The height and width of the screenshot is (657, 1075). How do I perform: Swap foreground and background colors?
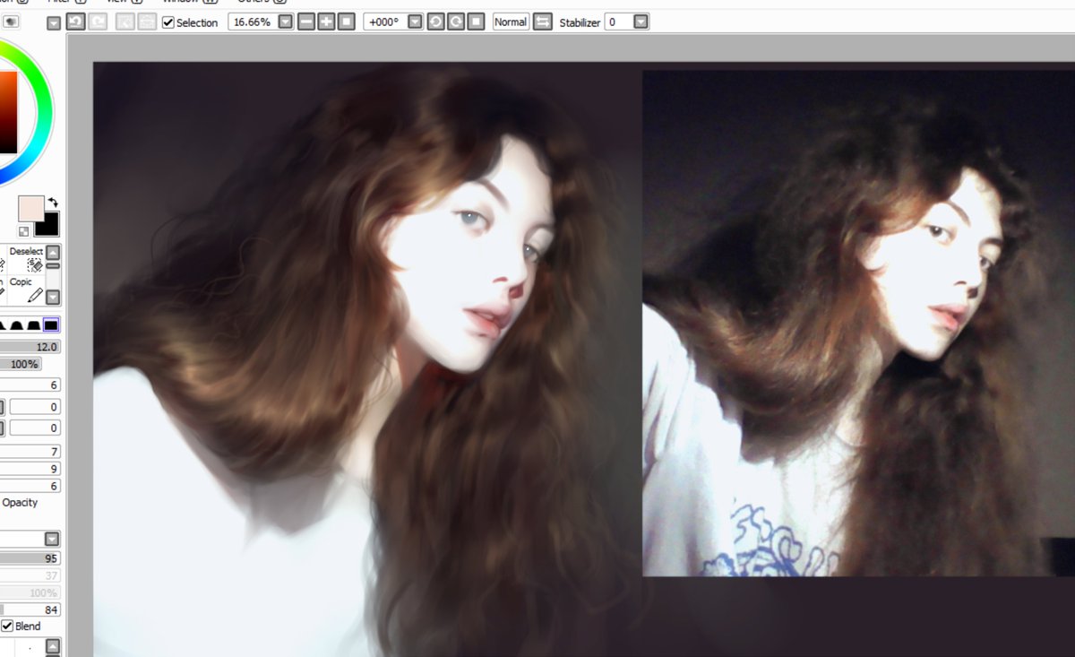(54, 201)
